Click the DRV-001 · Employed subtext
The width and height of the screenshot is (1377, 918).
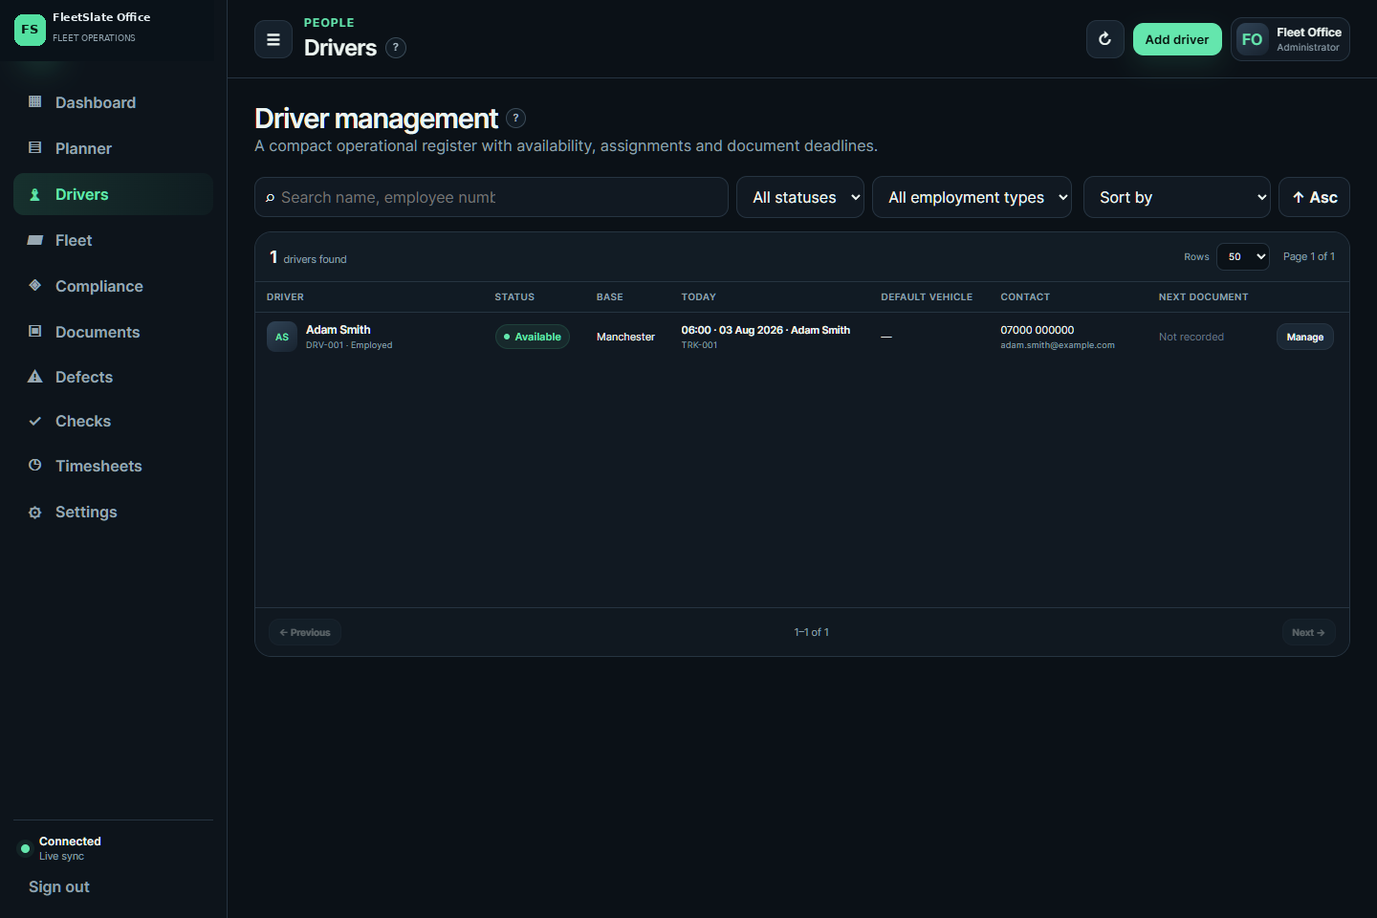349,345
